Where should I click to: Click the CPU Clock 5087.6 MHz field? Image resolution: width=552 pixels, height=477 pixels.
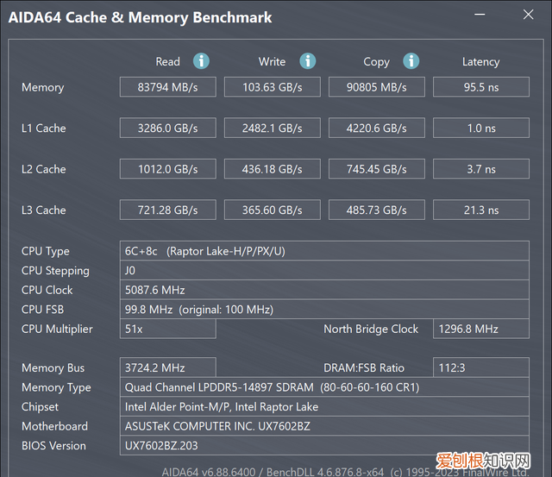tap(324, 290)
